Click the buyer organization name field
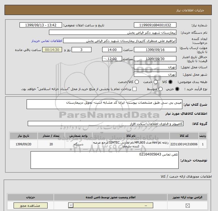 click(113, 32)
